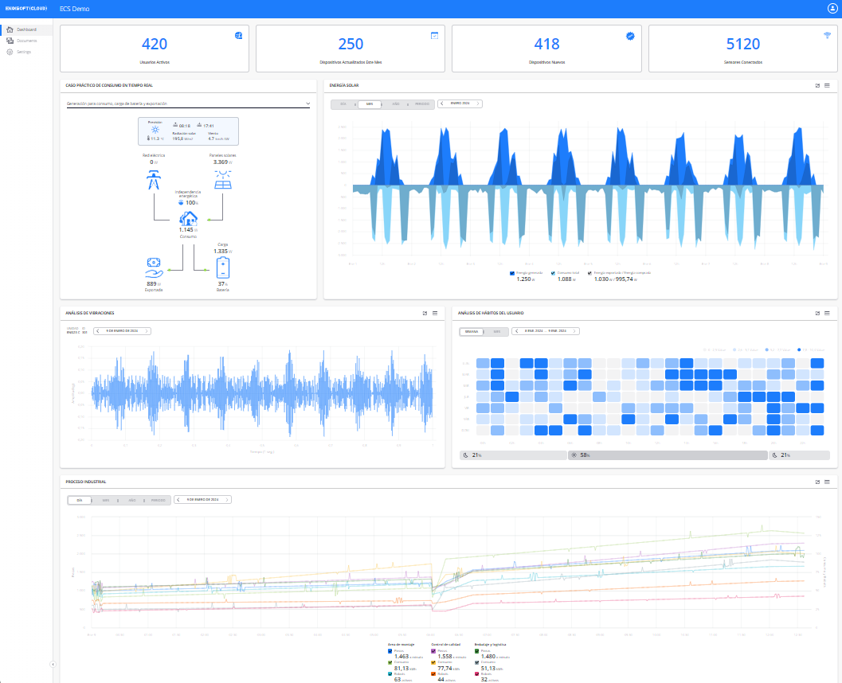Toggle the Consumo total legend checkbox

coord(554,271)
